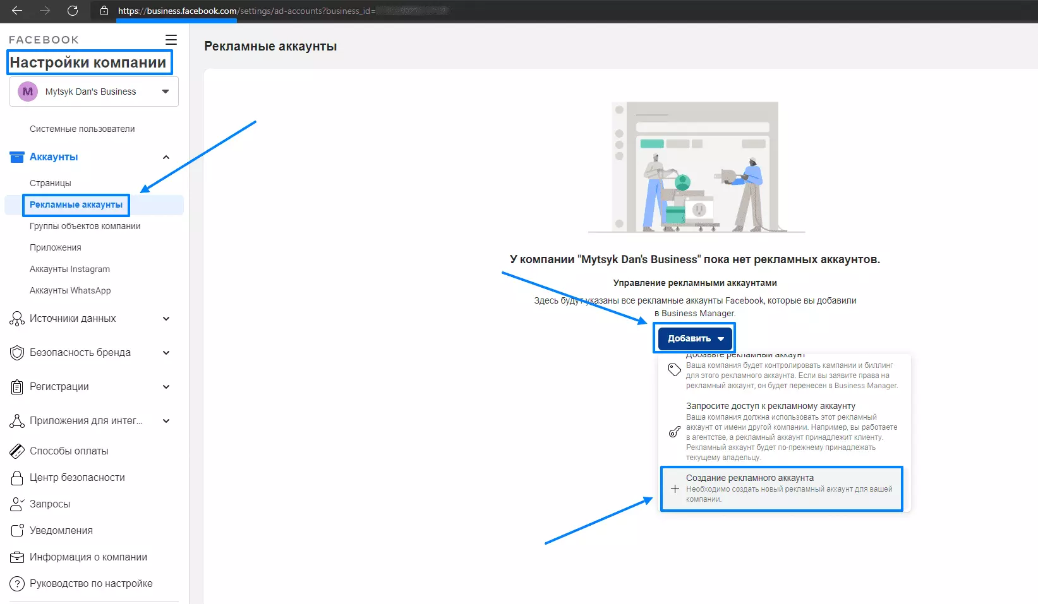Open the Mytsyk Dan's Business selector

(x=94, y=92)
